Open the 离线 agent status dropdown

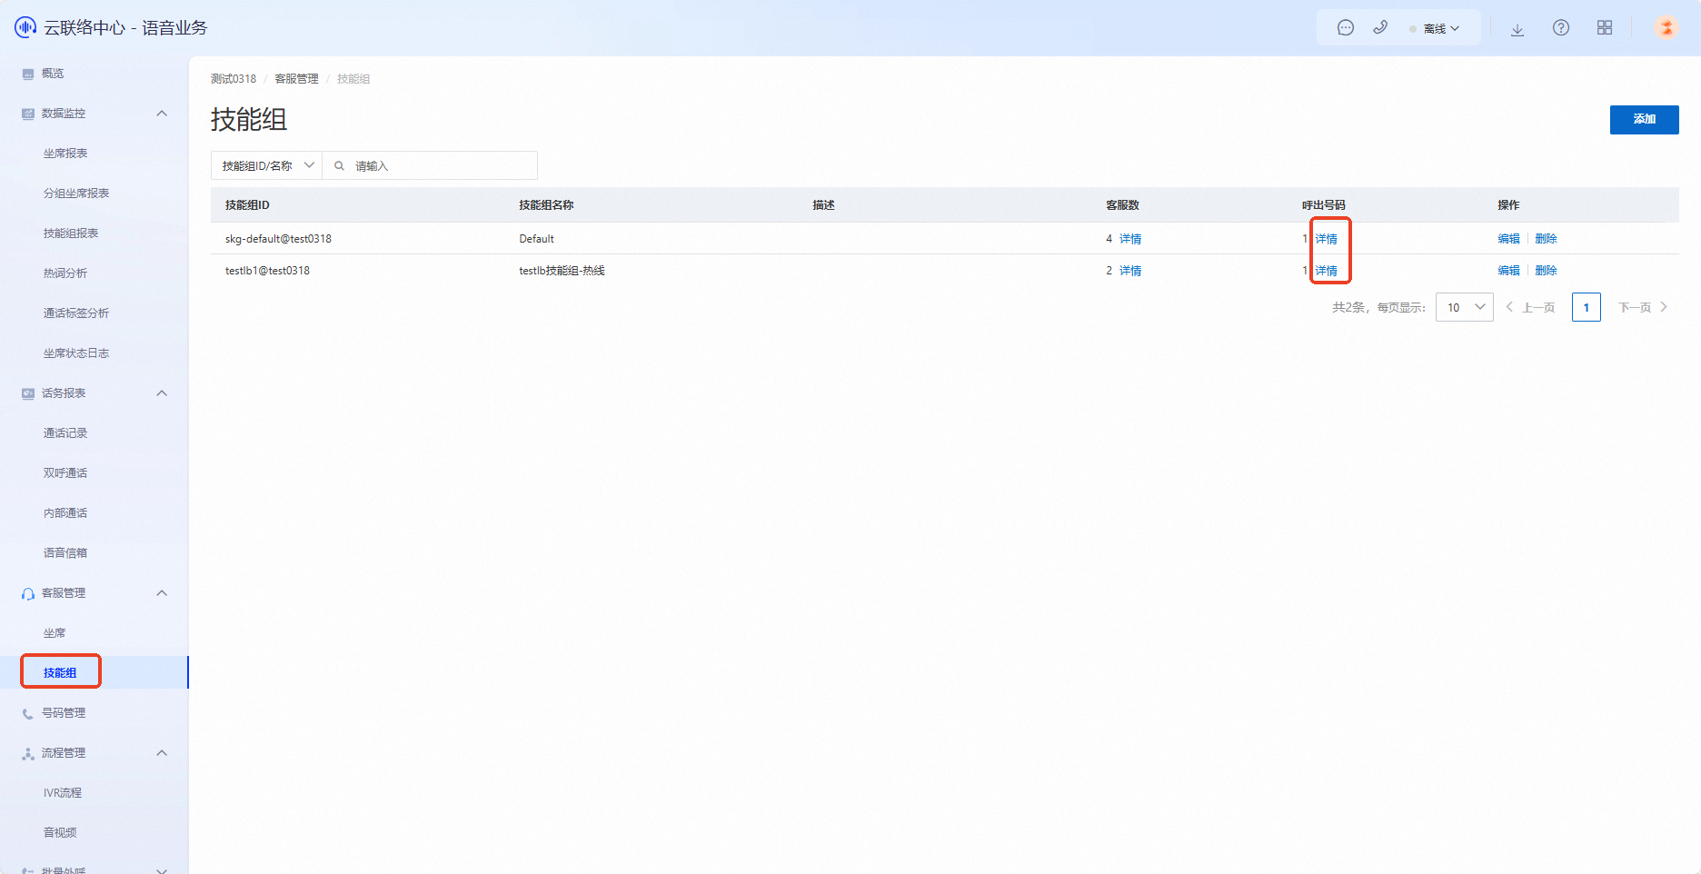[x=1434, y=28]
